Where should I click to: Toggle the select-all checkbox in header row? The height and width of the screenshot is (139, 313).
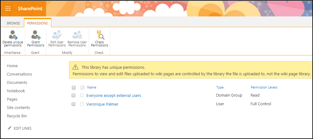point(74,88)
